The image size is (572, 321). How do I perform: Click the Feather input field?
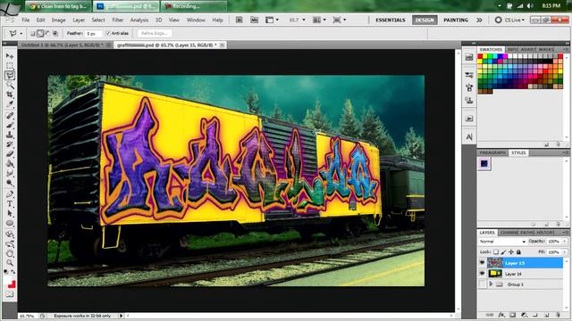click(x=94, y=34)
